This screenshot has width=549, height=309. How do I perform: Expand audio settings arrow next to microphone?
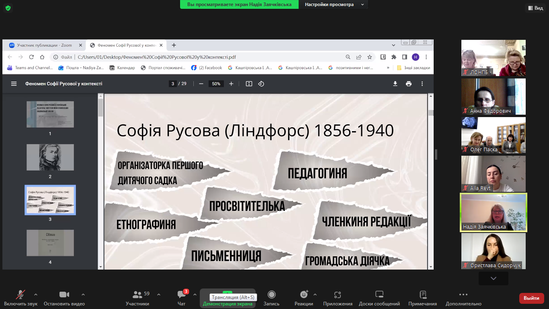[x=36, y=294]
